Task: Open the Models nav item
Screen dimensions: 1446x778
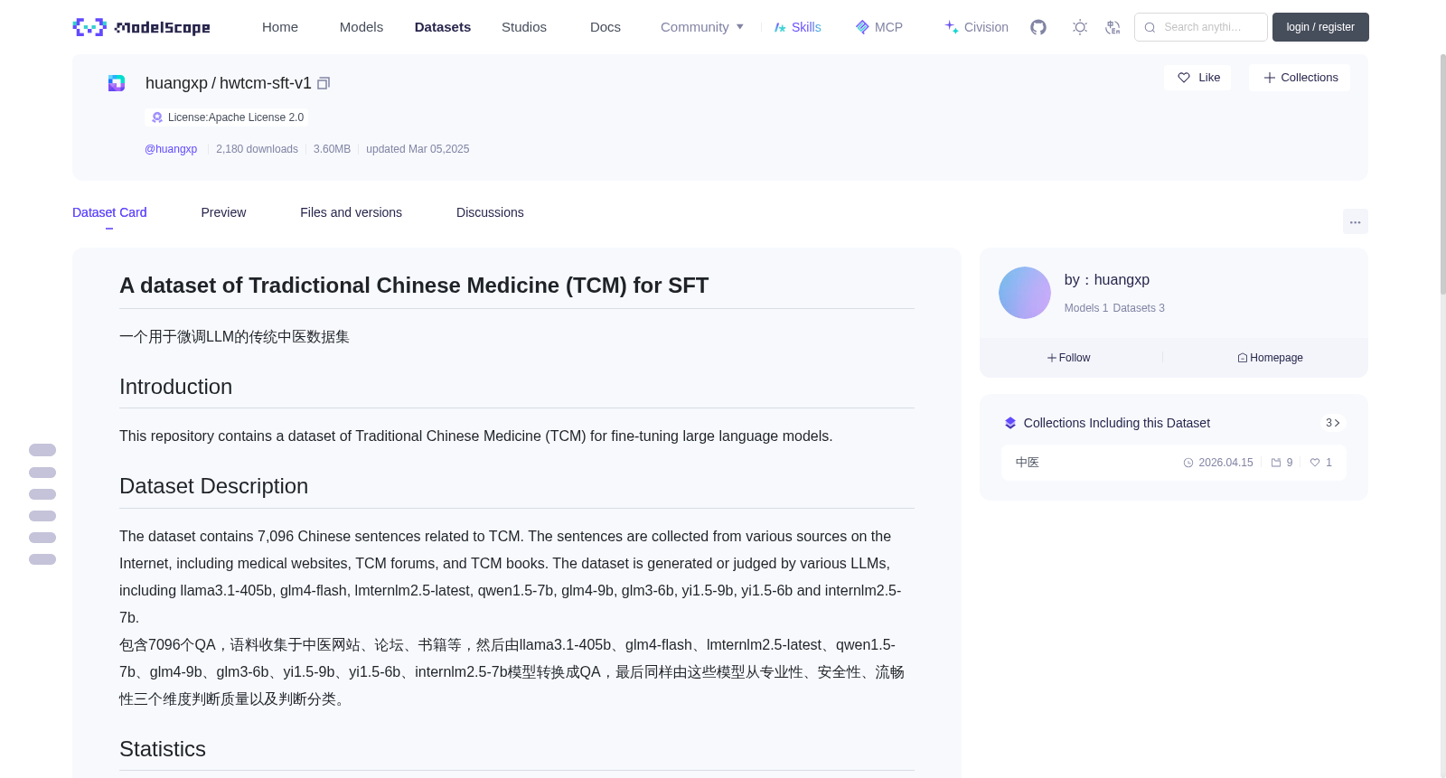Action: click(361, 27)
